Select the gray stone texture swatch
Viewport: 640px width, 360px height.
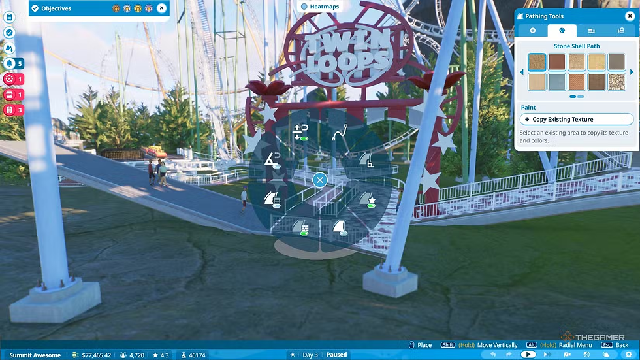(616, 62)
